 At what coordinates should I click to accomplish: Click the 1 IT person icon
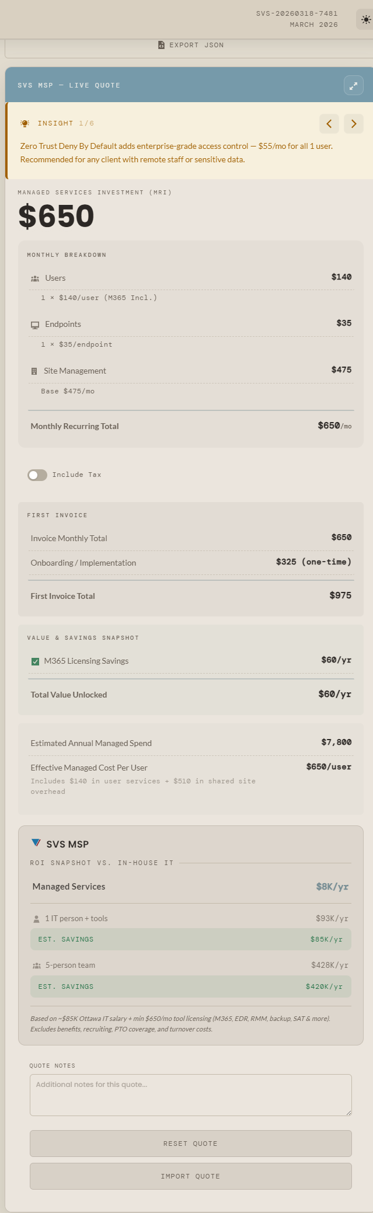[x=37, y=919]
